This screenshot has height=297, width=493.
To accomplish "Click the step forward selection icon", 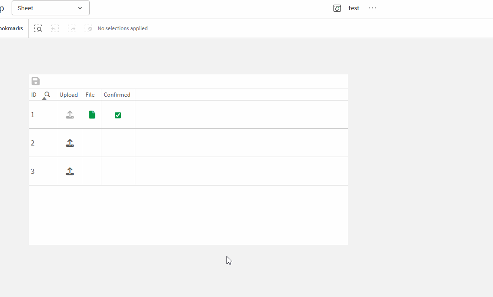I will tap(72, 28).
